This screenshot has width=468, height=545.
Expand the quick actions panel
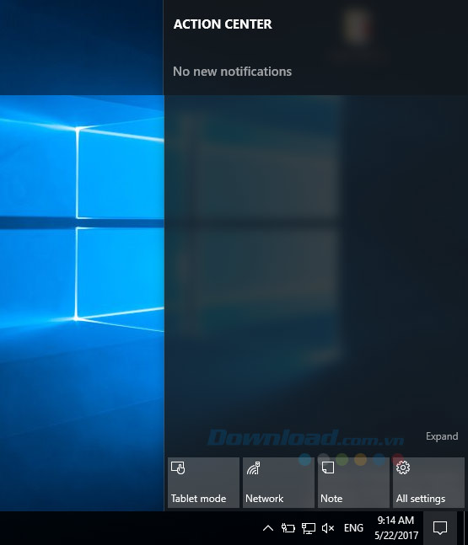coord(442,436)
